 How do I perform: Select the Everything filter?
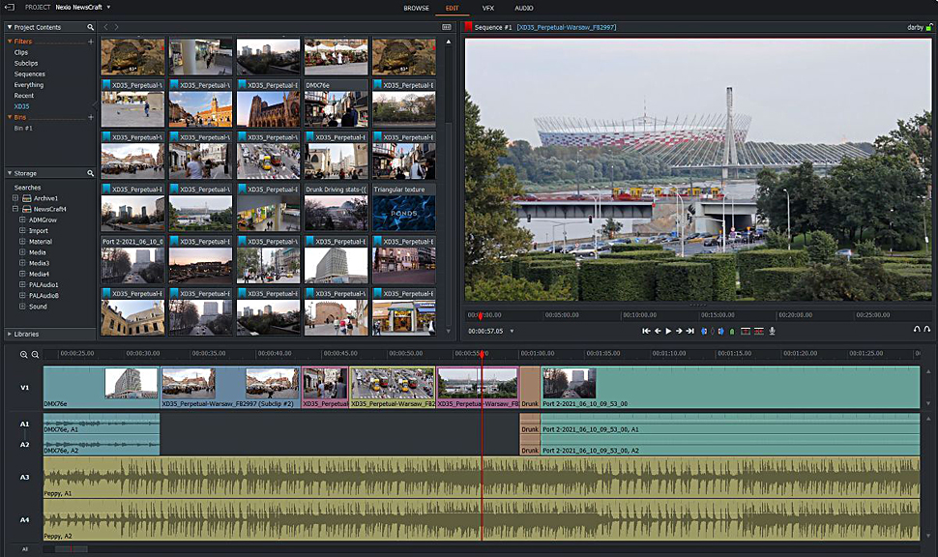[x=29, y=84]
